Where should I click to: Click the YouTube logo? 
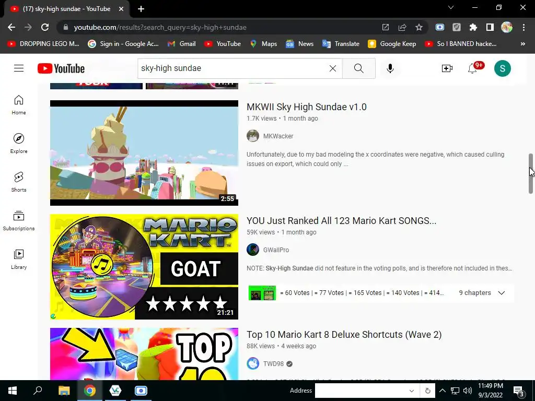click(x=61, y=68)
